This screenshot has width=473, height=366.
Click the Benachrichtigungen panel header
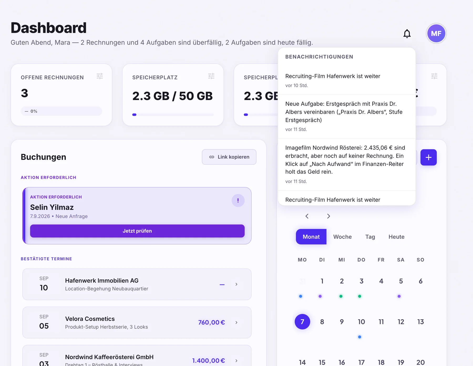pyautogui.click(x=319, y=57)
